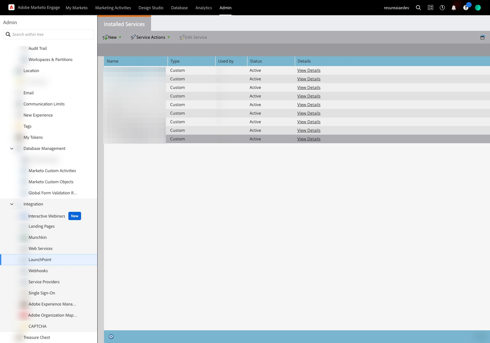Open the notifications bell icon

pos(454,8)
